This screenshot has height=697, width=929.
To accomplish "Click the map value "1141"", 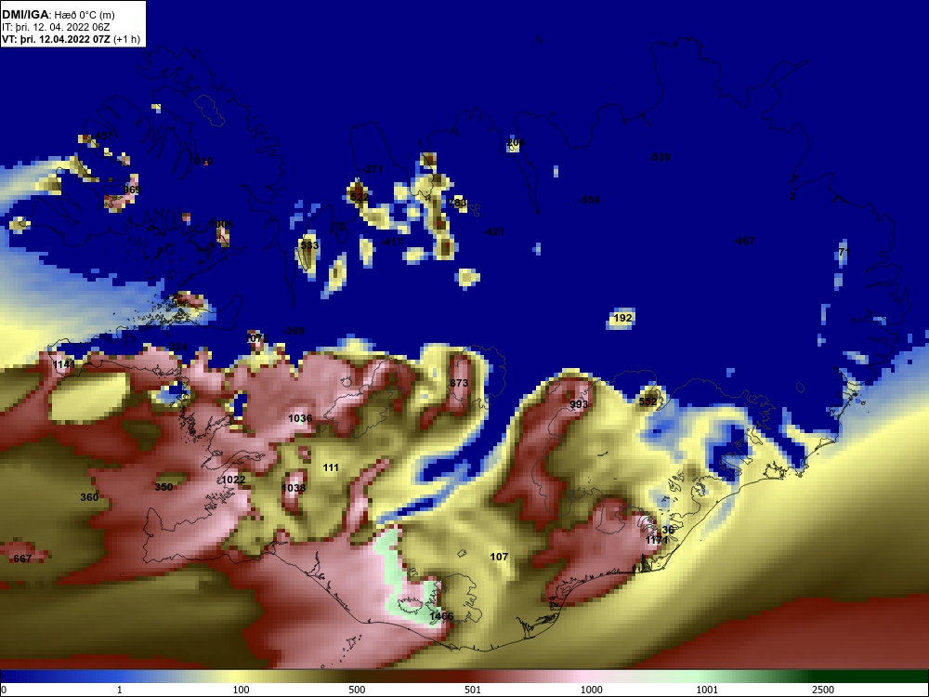I will tap(64, 364).
